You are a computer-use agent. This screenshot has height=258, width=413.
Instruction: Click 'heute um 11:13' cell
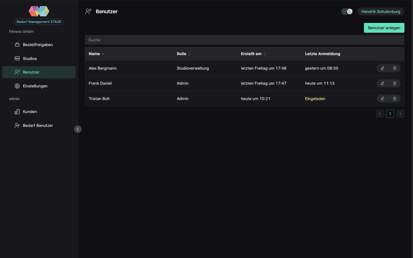[320, 83]
